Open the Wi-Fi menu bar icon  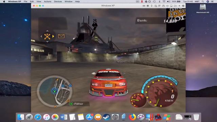pos(164,1)
